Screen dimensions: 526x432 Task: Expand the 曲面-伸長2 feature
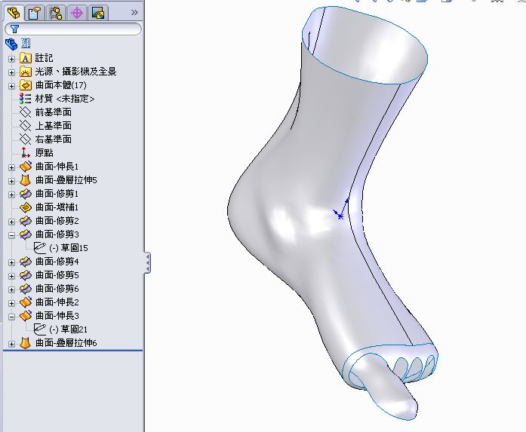(12, 303)
